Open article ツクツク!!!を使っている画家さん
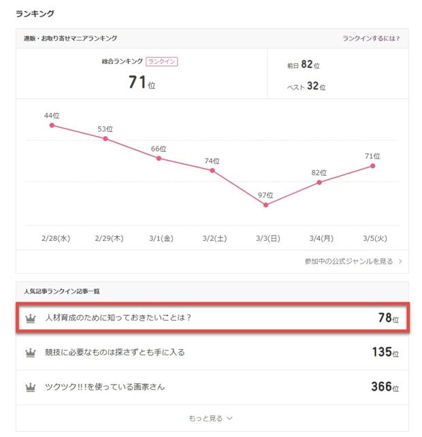Viewport: 422px width, 437px height. [104, 387]
